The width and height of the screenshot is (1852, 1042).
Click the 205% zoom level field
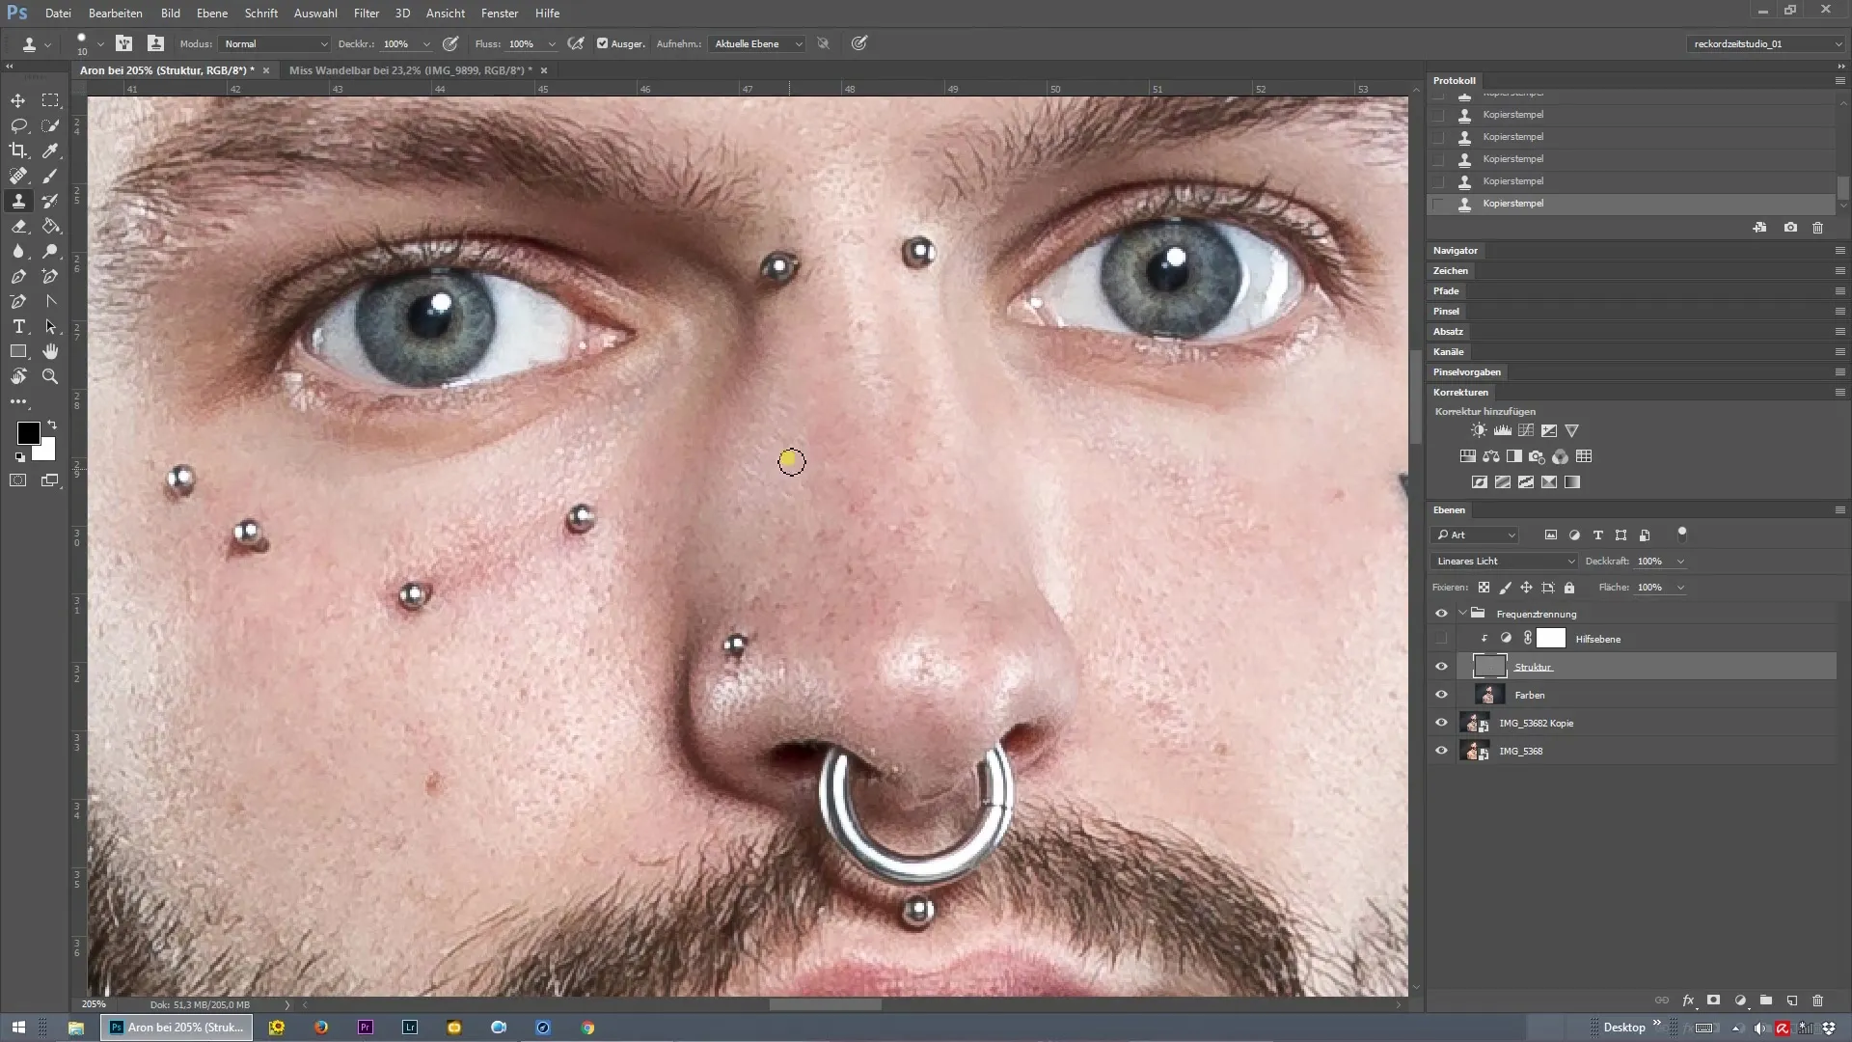click(94, 1004)
